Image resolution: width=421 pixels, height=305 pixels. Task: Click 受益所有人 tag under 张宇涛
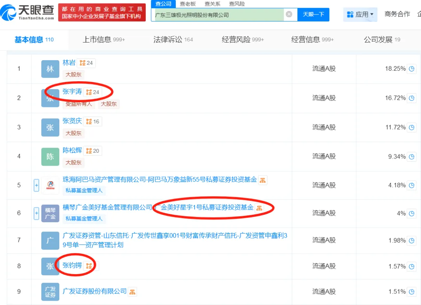(x=79, y=104)
